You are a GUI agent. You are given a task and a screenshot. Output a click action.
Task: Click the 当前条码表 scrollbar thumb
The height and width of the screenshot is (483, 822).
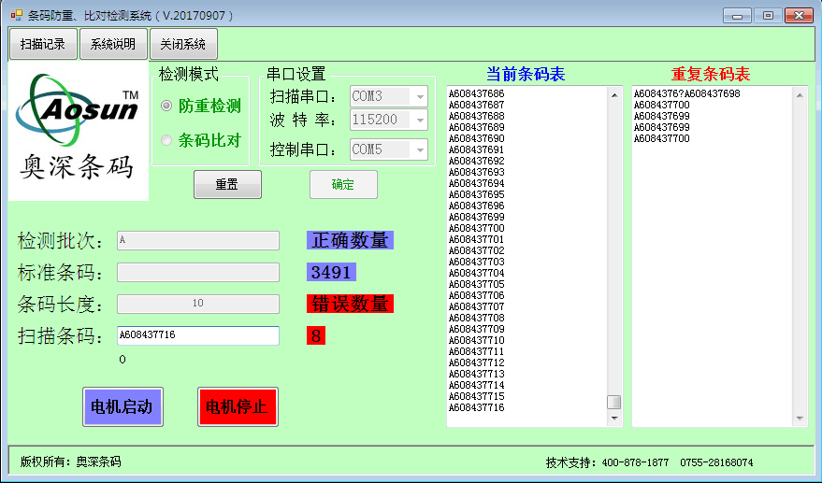(x=614, y=402)
